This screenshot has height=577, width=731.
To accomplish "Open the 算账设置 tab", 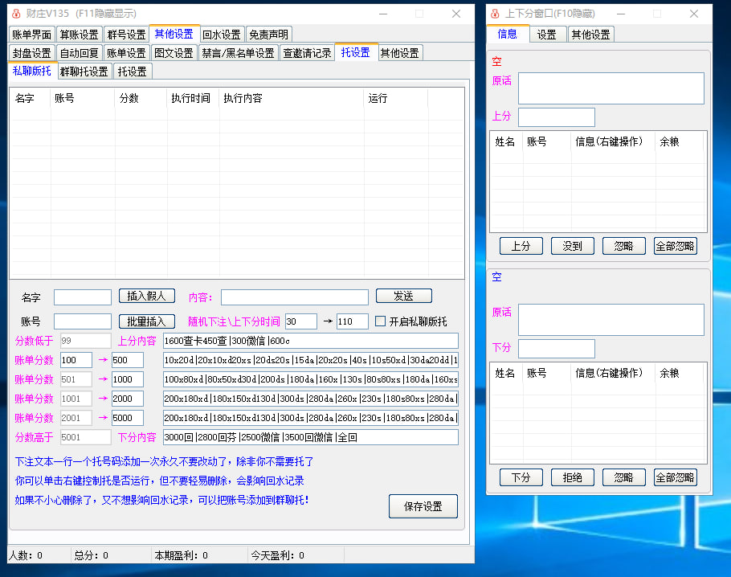I will [x=79, y=35].
